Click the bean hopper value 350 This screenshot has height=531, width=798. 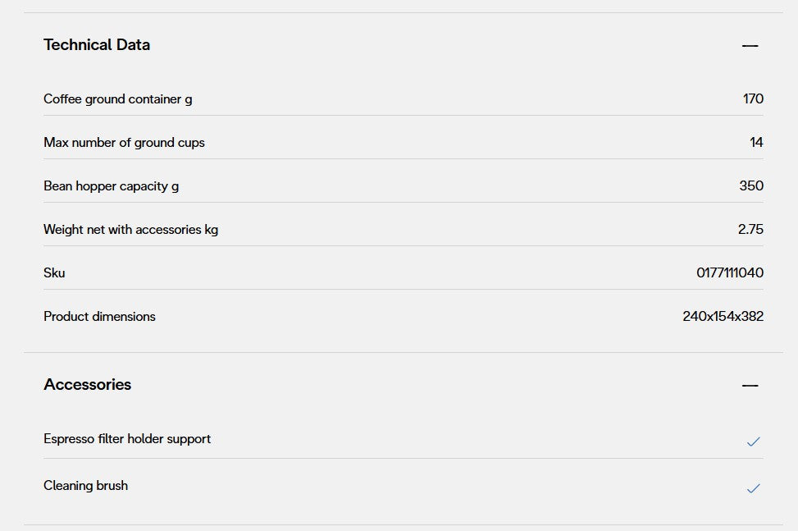(x=751, y=186)
